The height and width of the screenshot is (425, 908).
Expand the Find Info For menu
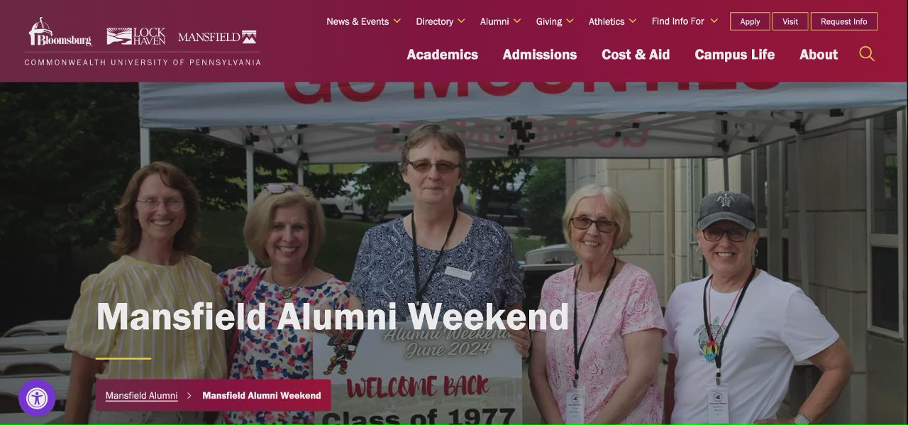pos(685,21)
